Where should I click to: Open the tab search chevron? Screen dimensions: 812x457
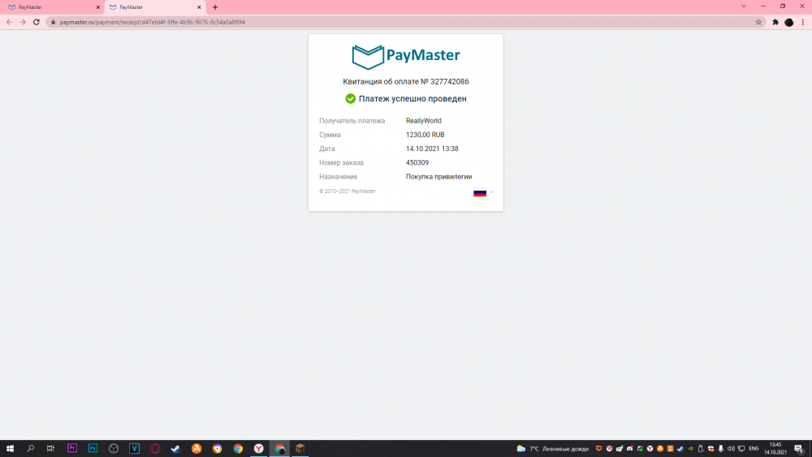tap(744, 6)
